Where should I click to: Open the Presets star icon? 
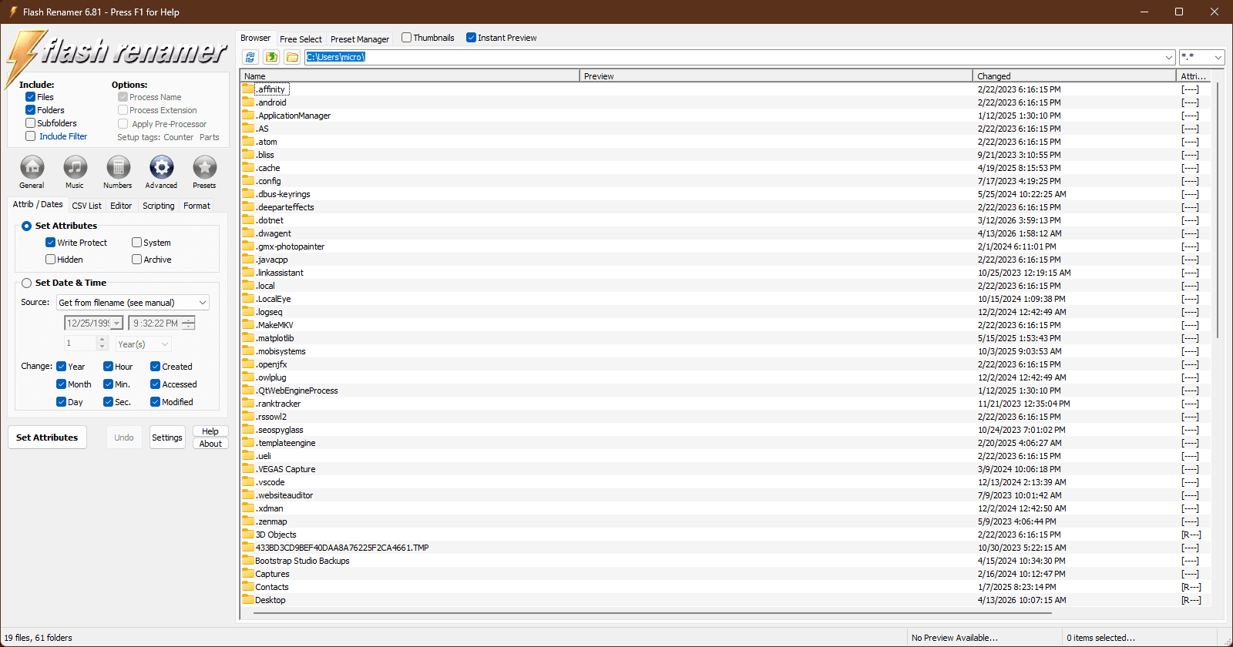point(204,167)
